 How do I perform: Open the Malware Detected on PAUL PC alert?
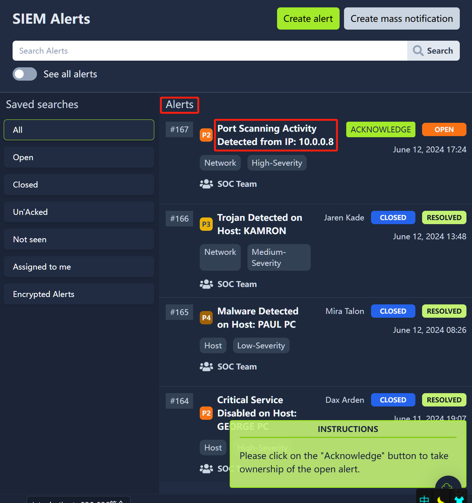click(258, 318)
